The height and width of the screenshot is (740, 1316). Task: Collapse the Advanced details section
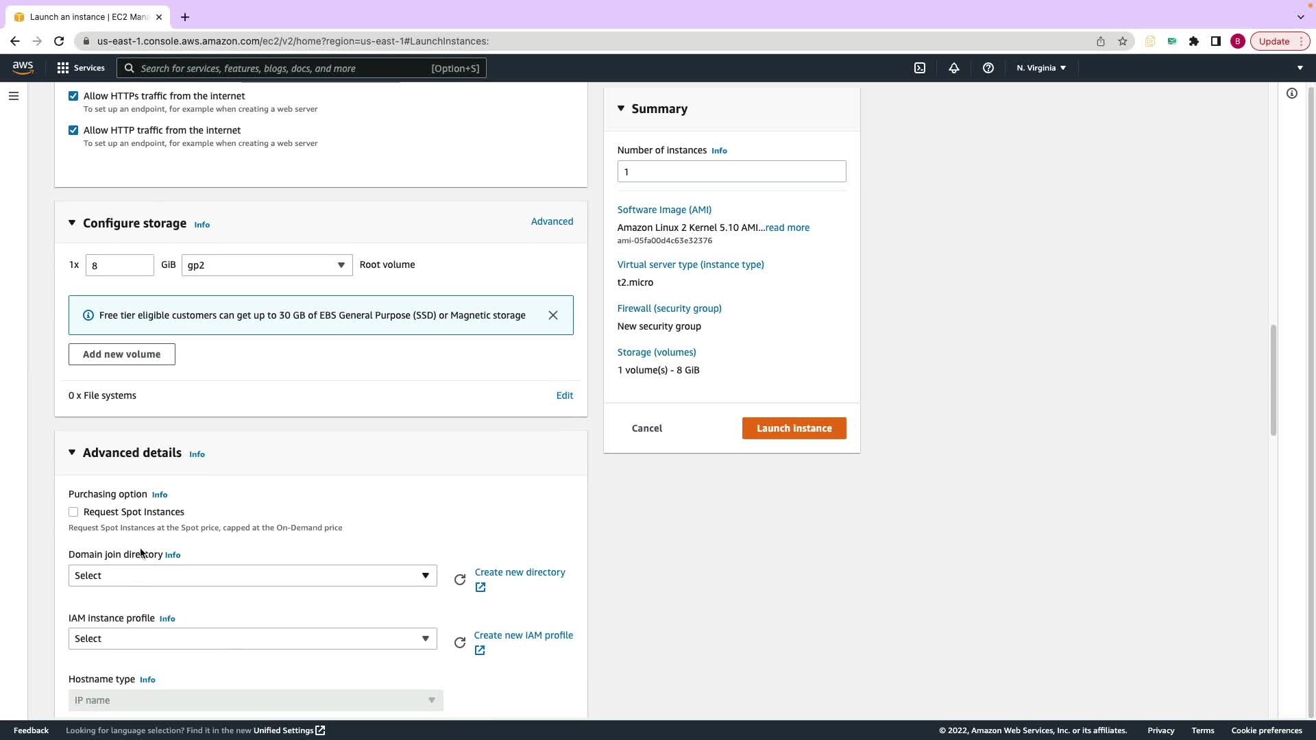72,453
